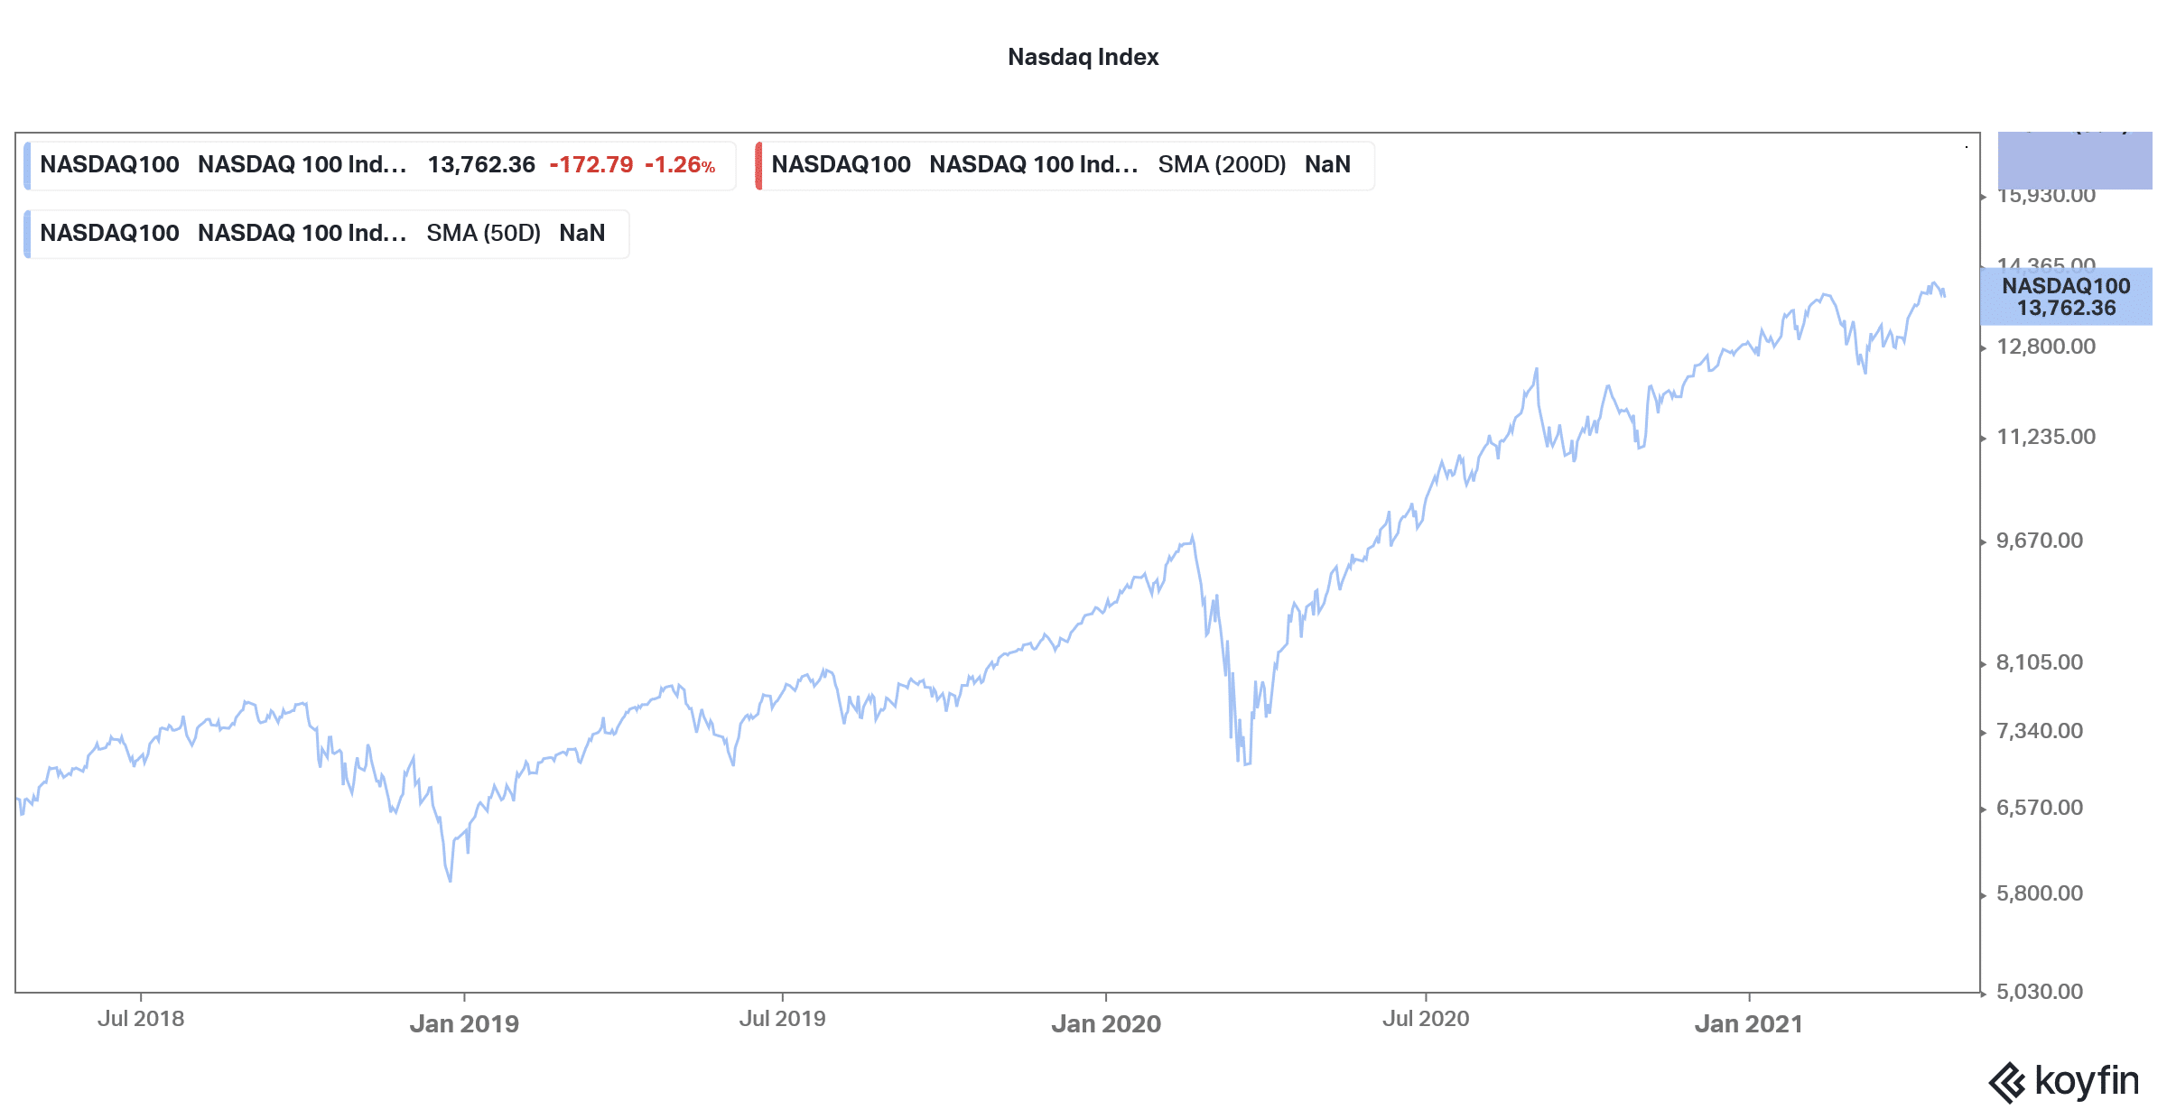Click the NaN value in SMA (200D) legend
This screenshot has height=1119, width=2167.
[1327, 164]
